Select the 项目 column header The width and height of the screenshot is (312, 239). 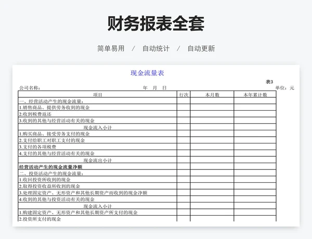click(x=98, y=95)
